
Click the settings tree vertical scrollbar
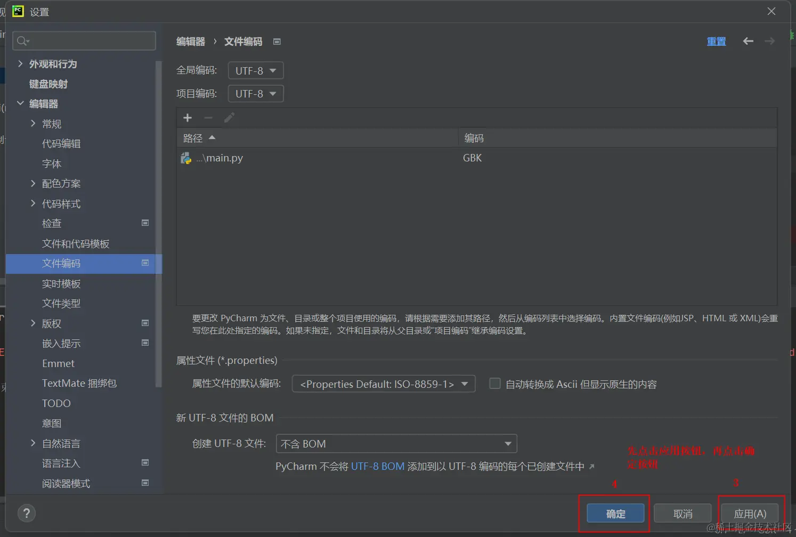point(158,224)
